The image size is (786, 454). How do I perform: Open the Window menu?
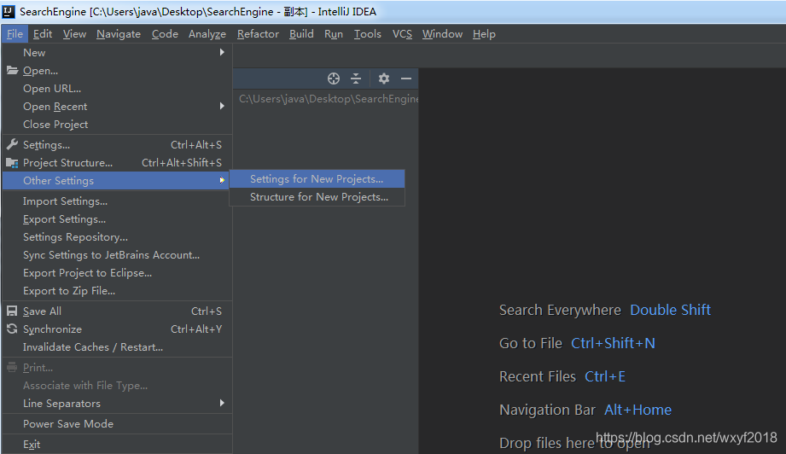pos(442,34)
